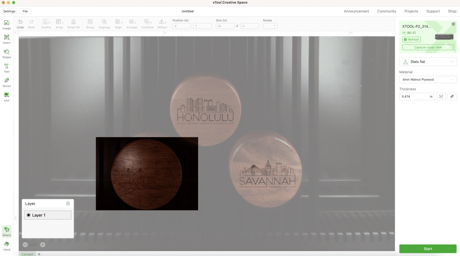Group the selected objects

pyautogui.click(x=90, y=24)
